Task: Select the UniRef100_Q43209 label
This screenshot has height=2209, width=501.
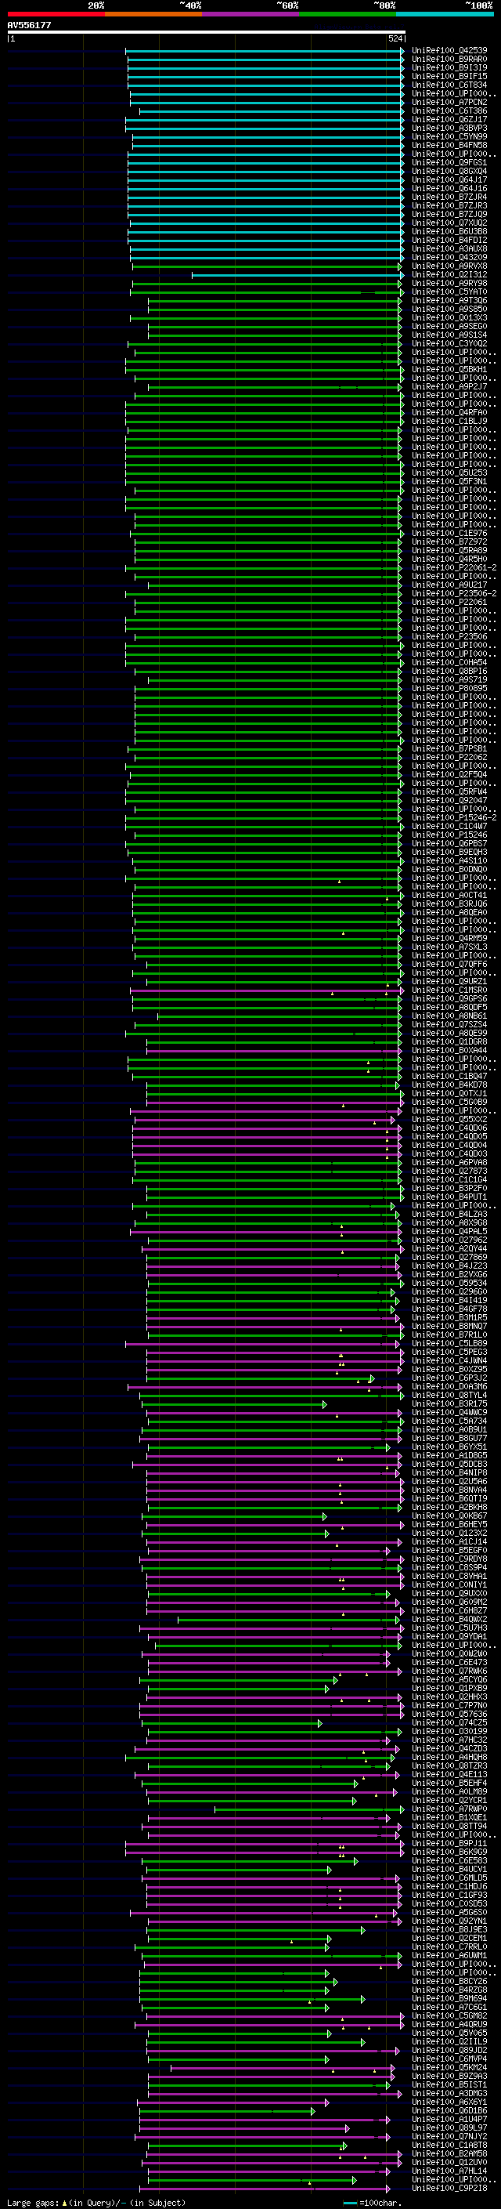Action: [449, 257]
